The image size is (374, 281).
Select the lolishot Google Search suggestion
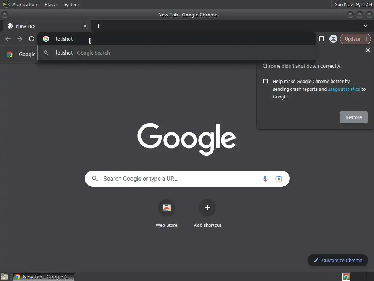pyautogui.click(x=177, y=53)
